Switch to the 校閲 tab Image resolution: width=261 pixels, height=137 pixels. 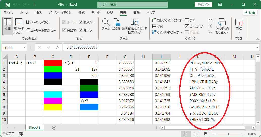point(110,13)
